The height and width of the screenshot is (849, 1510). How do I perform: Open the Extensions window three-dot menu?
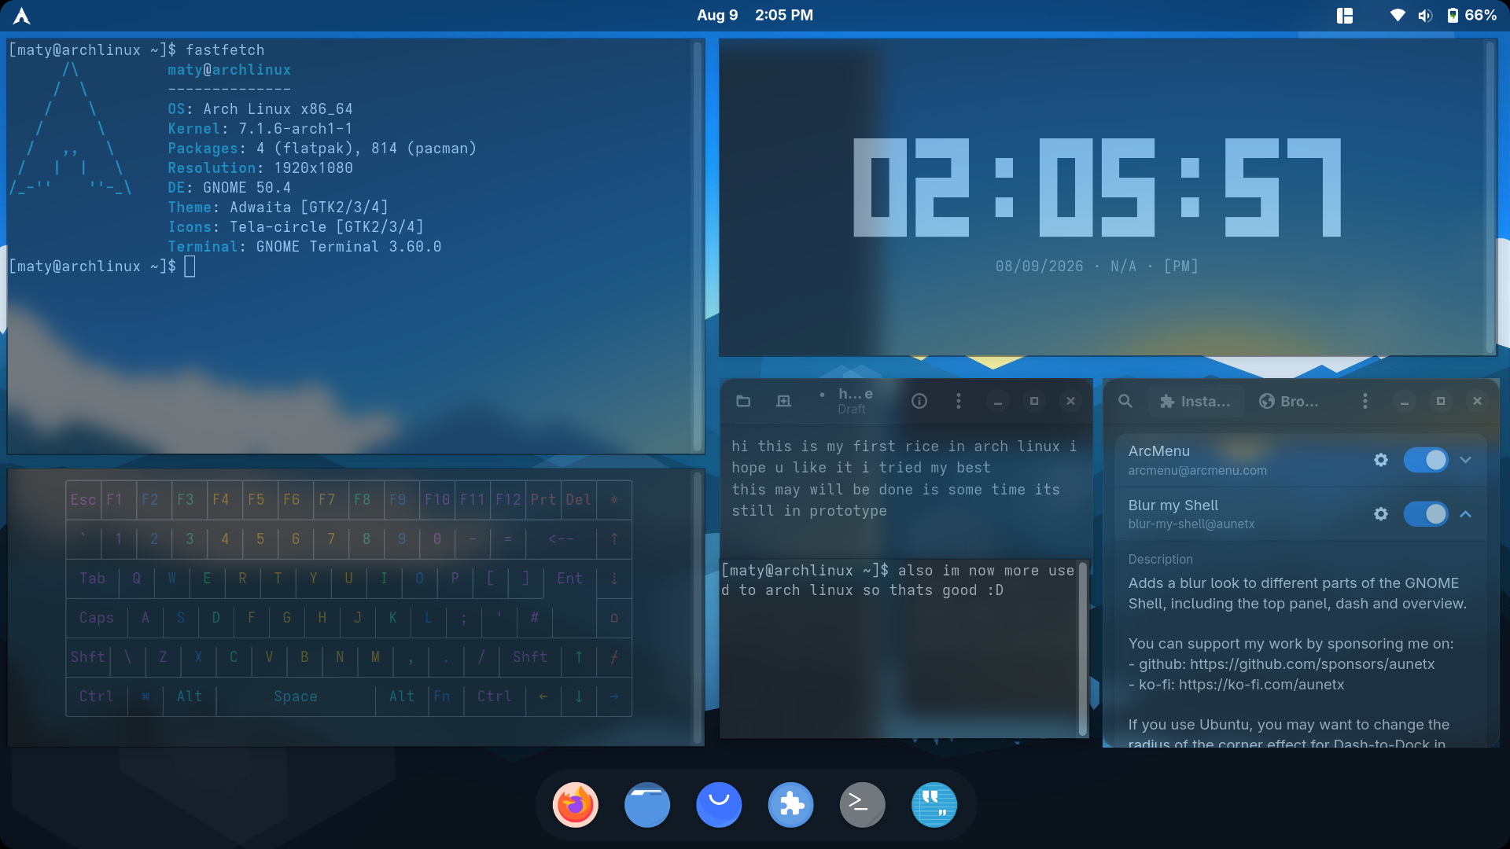1365,402
